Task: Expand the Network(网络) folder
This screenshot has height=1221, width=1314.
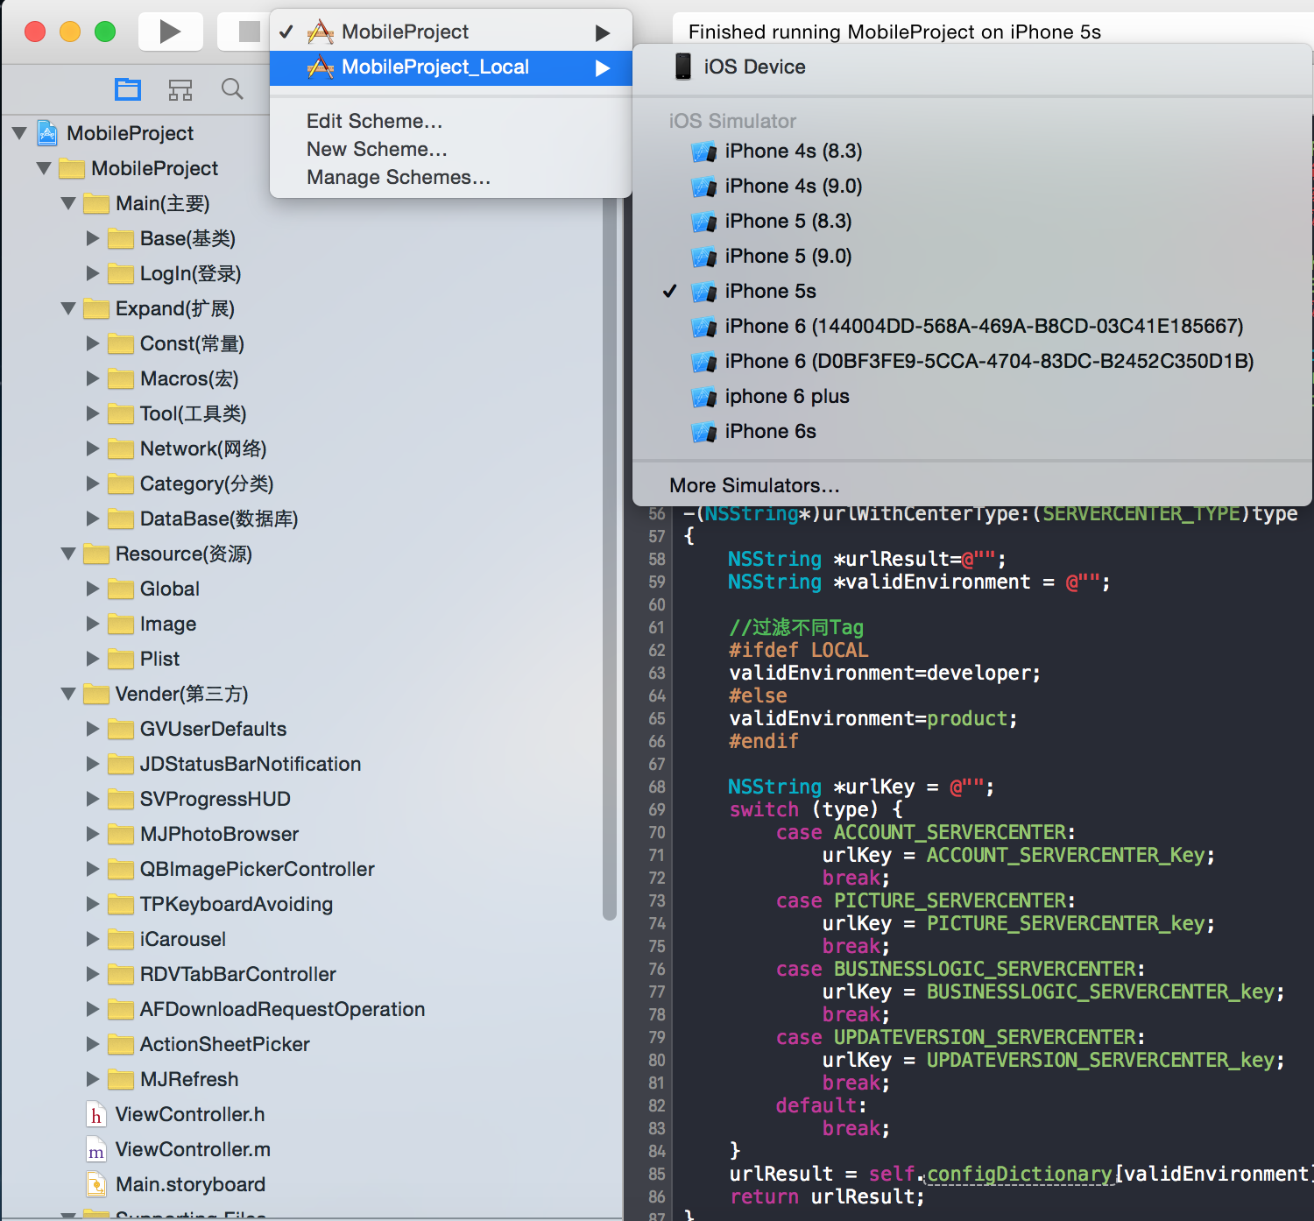Action: (x=93, y=449)
